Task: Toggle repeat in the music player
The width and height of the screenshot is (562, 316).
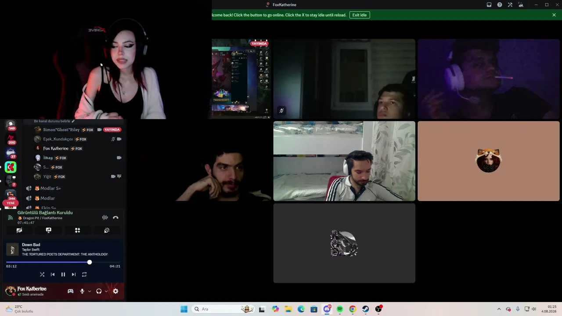Action: [84, 274]
